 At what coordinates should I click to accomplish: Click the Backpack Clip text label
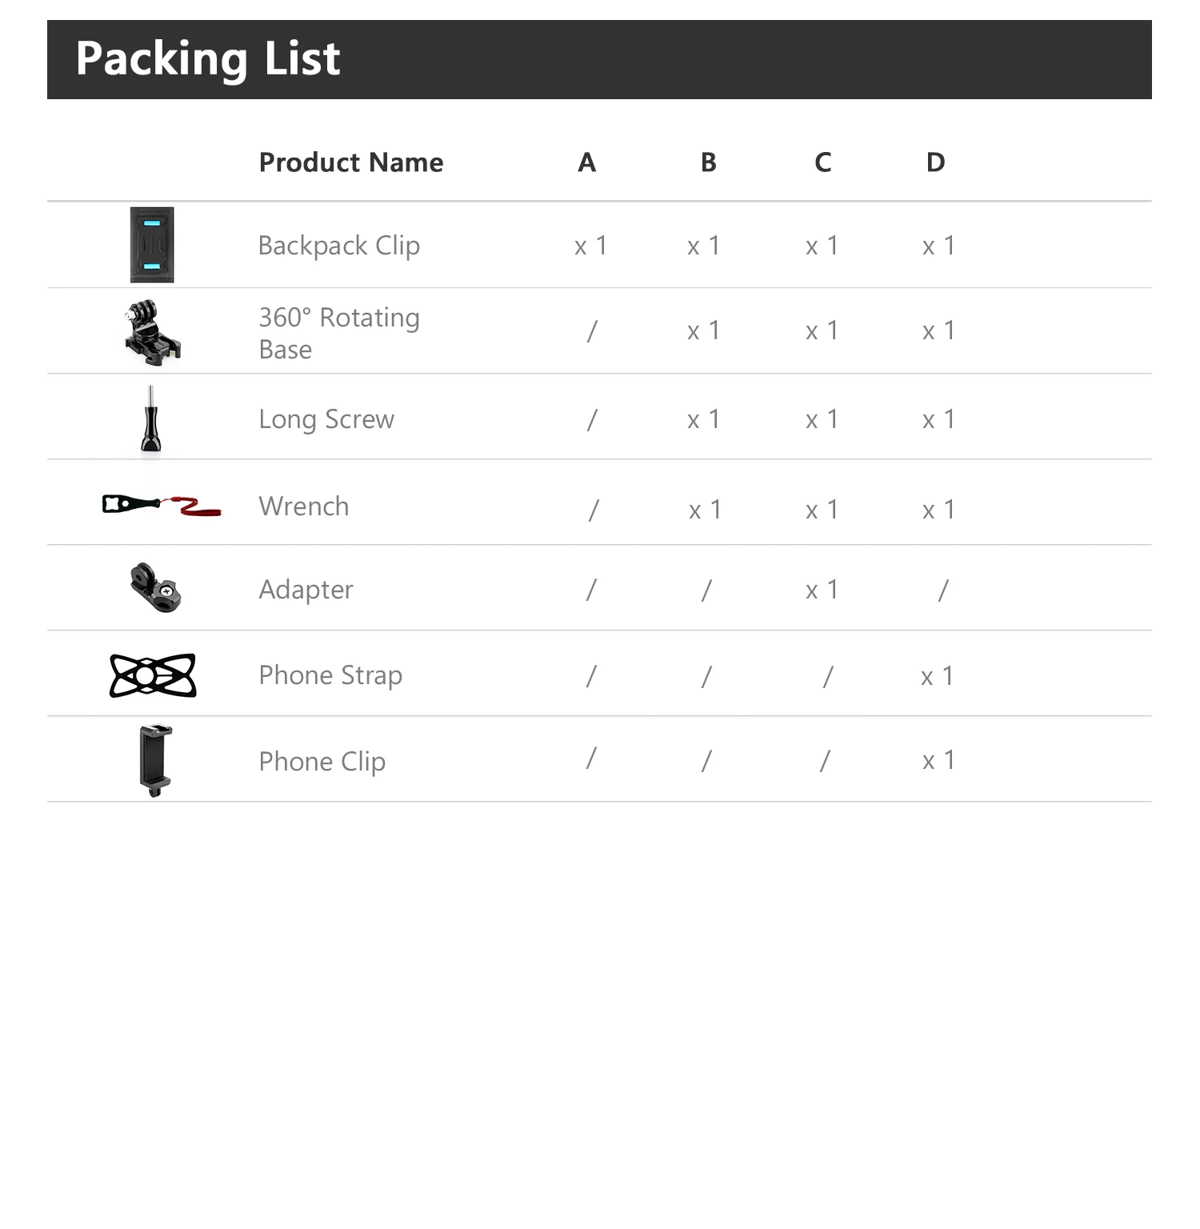point(339,246)
